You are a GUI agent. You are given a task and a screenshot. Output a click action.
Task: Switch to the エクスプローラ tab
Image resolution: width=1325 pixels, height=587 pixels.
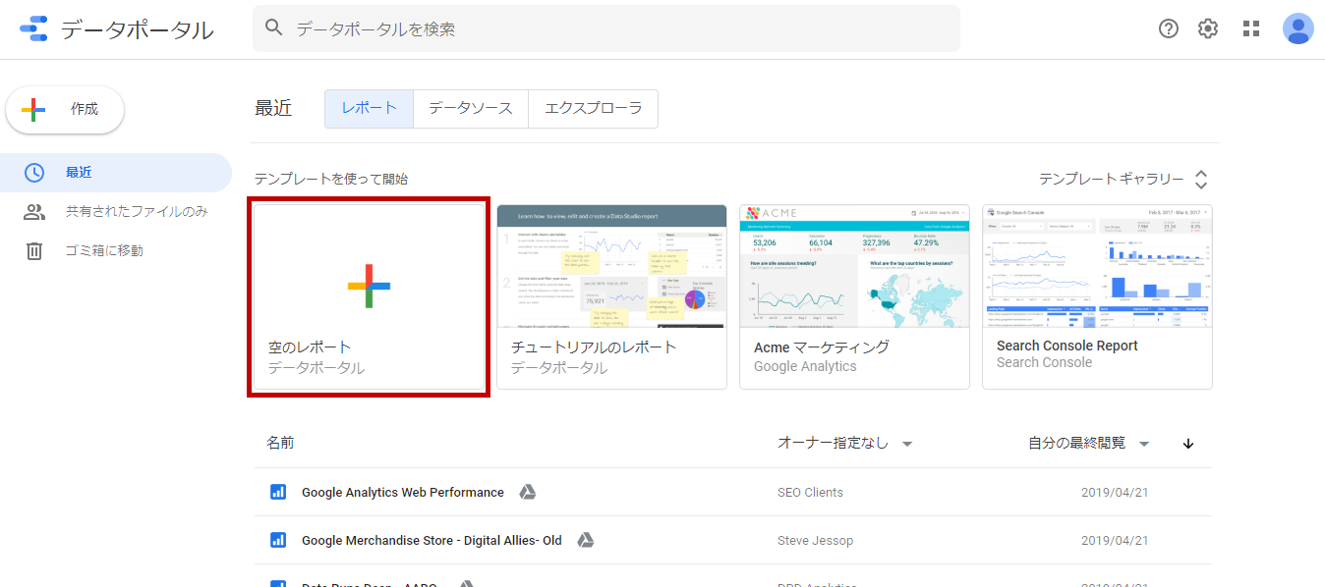coord(594,109)
